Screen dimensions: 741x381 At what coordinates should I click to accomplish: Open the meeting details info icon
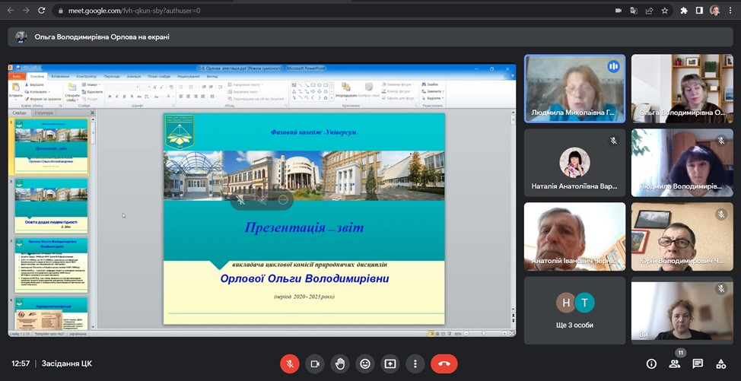tap(651, 364)
